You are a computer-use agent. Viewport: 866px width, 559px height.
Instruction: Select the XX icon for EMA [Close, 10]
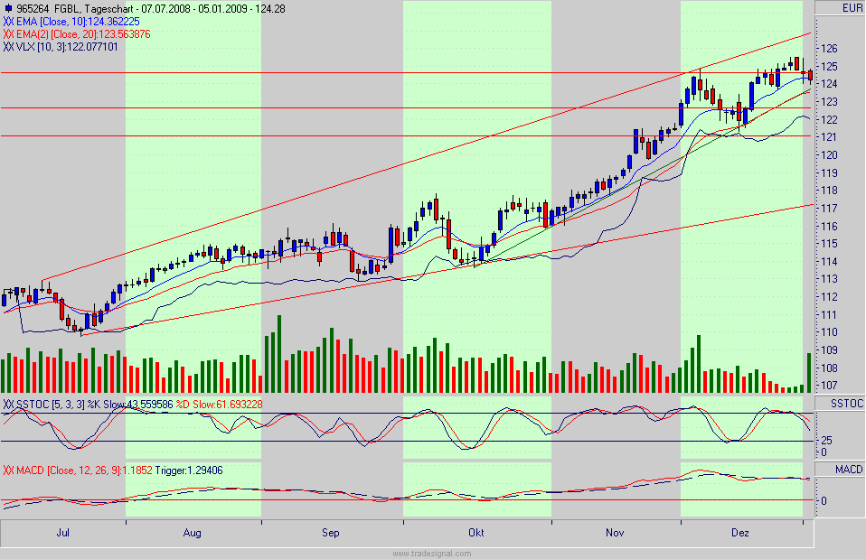coord(8,20)
